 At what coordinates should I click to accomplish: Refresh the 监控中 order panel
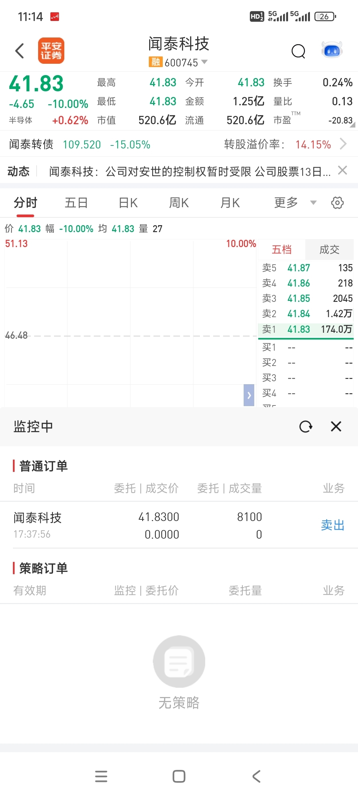coord(306,426)
